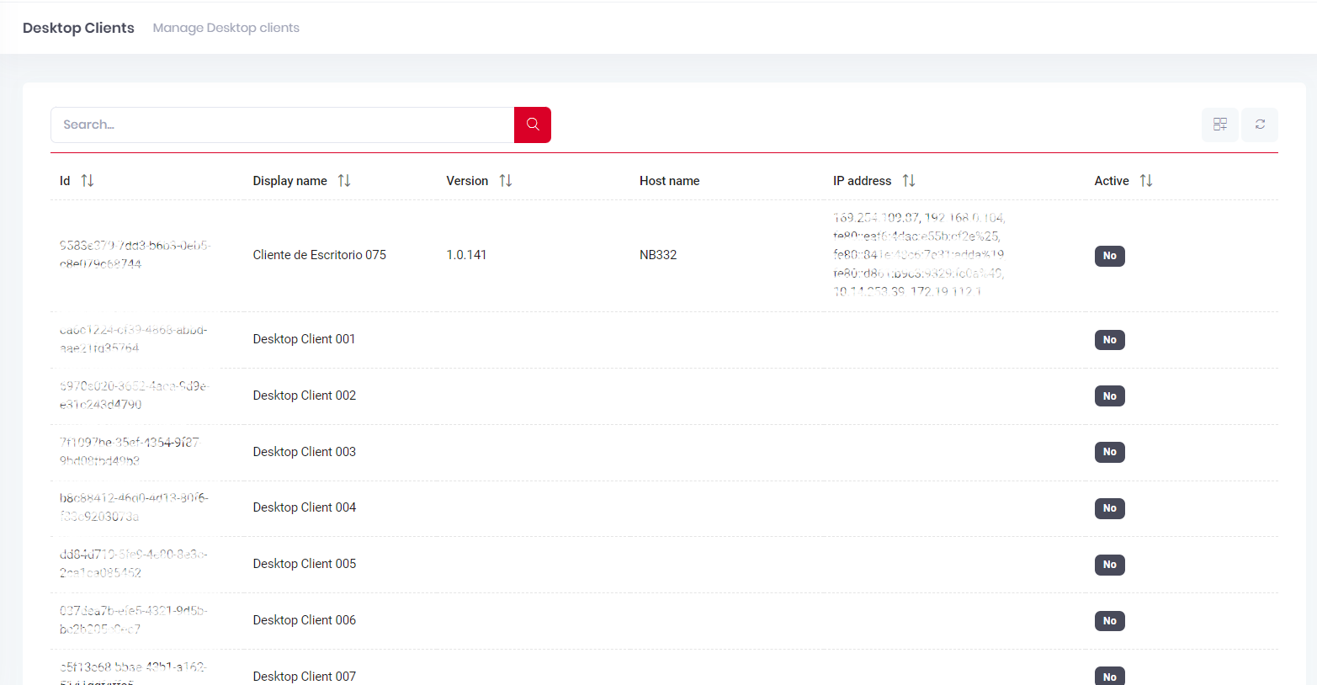Click the No badge for Desktop Client 002
Screen dimensions: 1317x685
pos(1110,396)
